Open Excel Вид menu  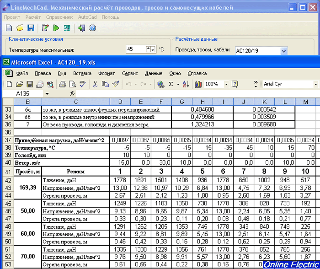pos(62,73)
